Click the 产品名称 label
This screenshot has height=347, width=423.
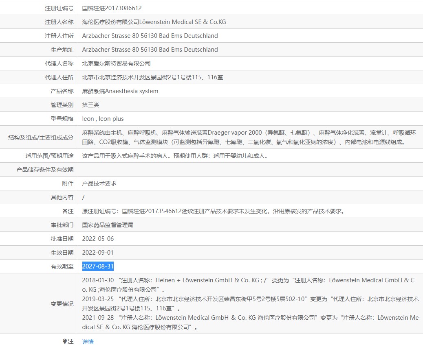coord(62,91)
